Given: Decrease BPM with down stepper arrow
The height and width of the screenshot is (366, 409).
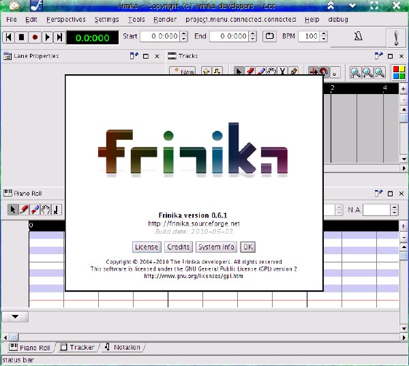Looking at the screenshot, I should point(323,39).
